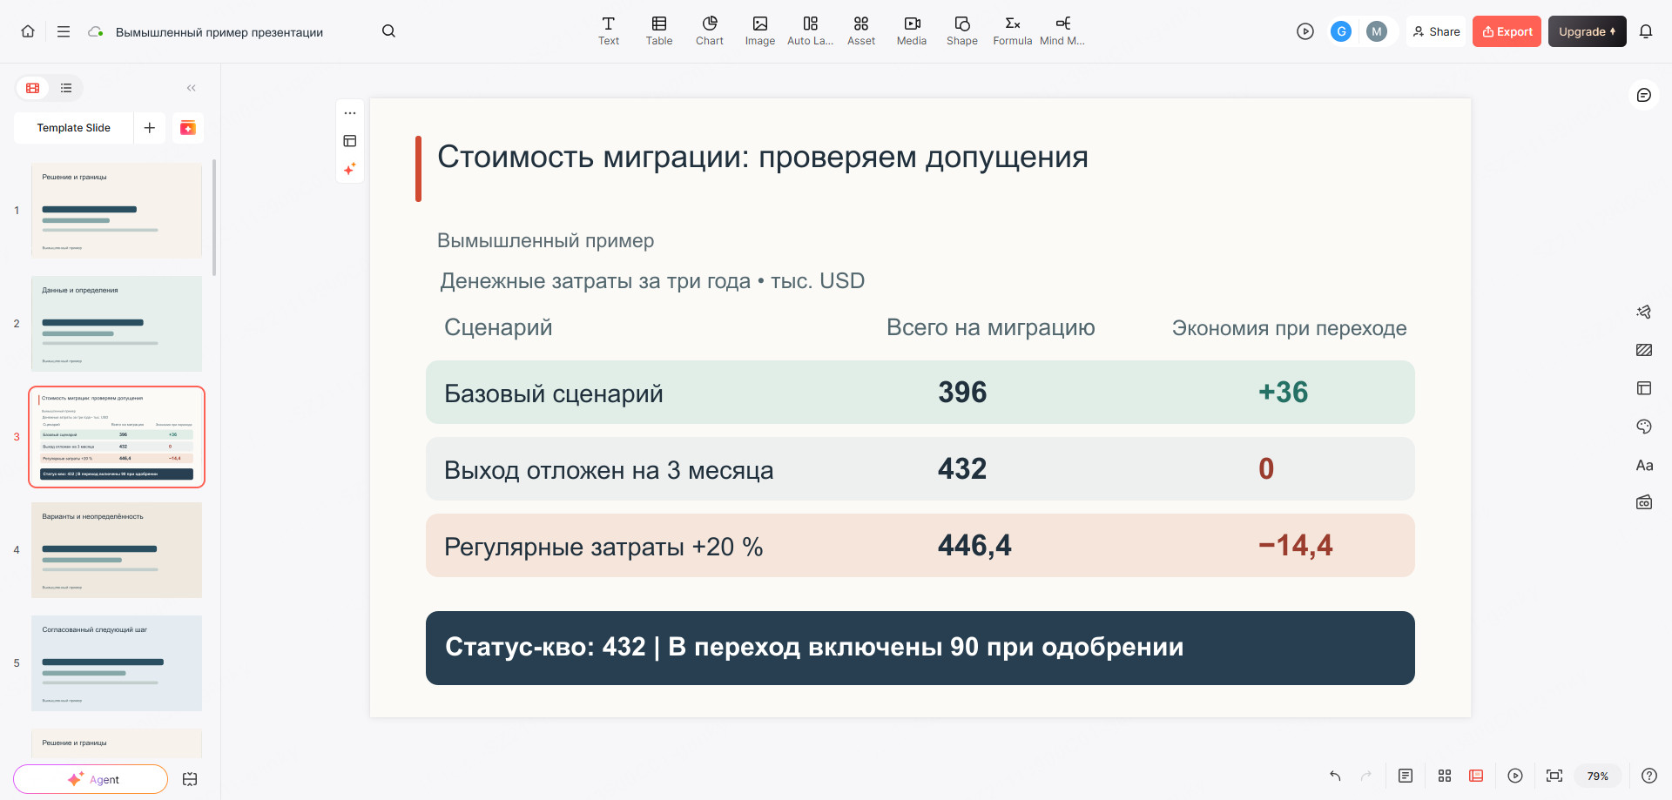
Task: Click the M user avatar
Action: (1377, 31)
